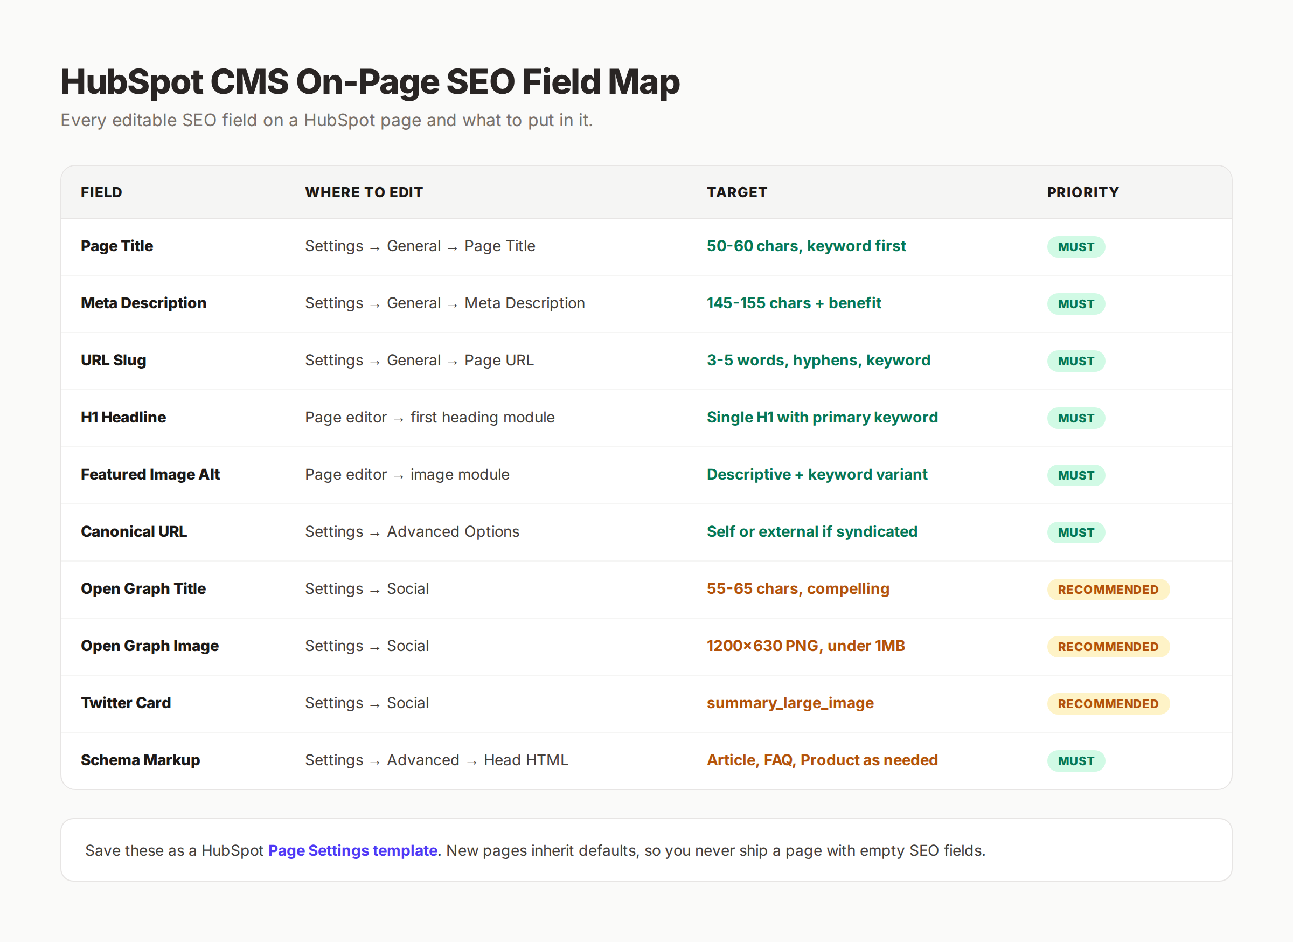The image size is (1293, 942).
Task: Click '1200×630 PNG, under 1MB' target
Action: pyautogui.click(x=805, y=646)
